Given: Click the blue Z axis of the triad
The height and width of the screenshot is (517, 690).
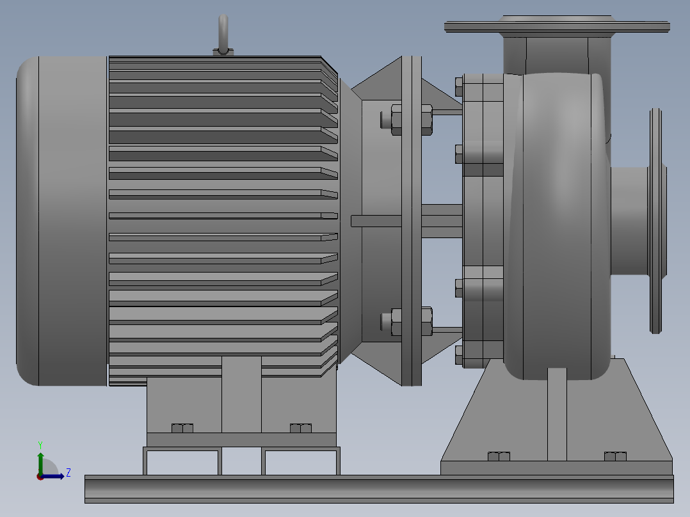Looking at the screenshot, I should point(52,476).
